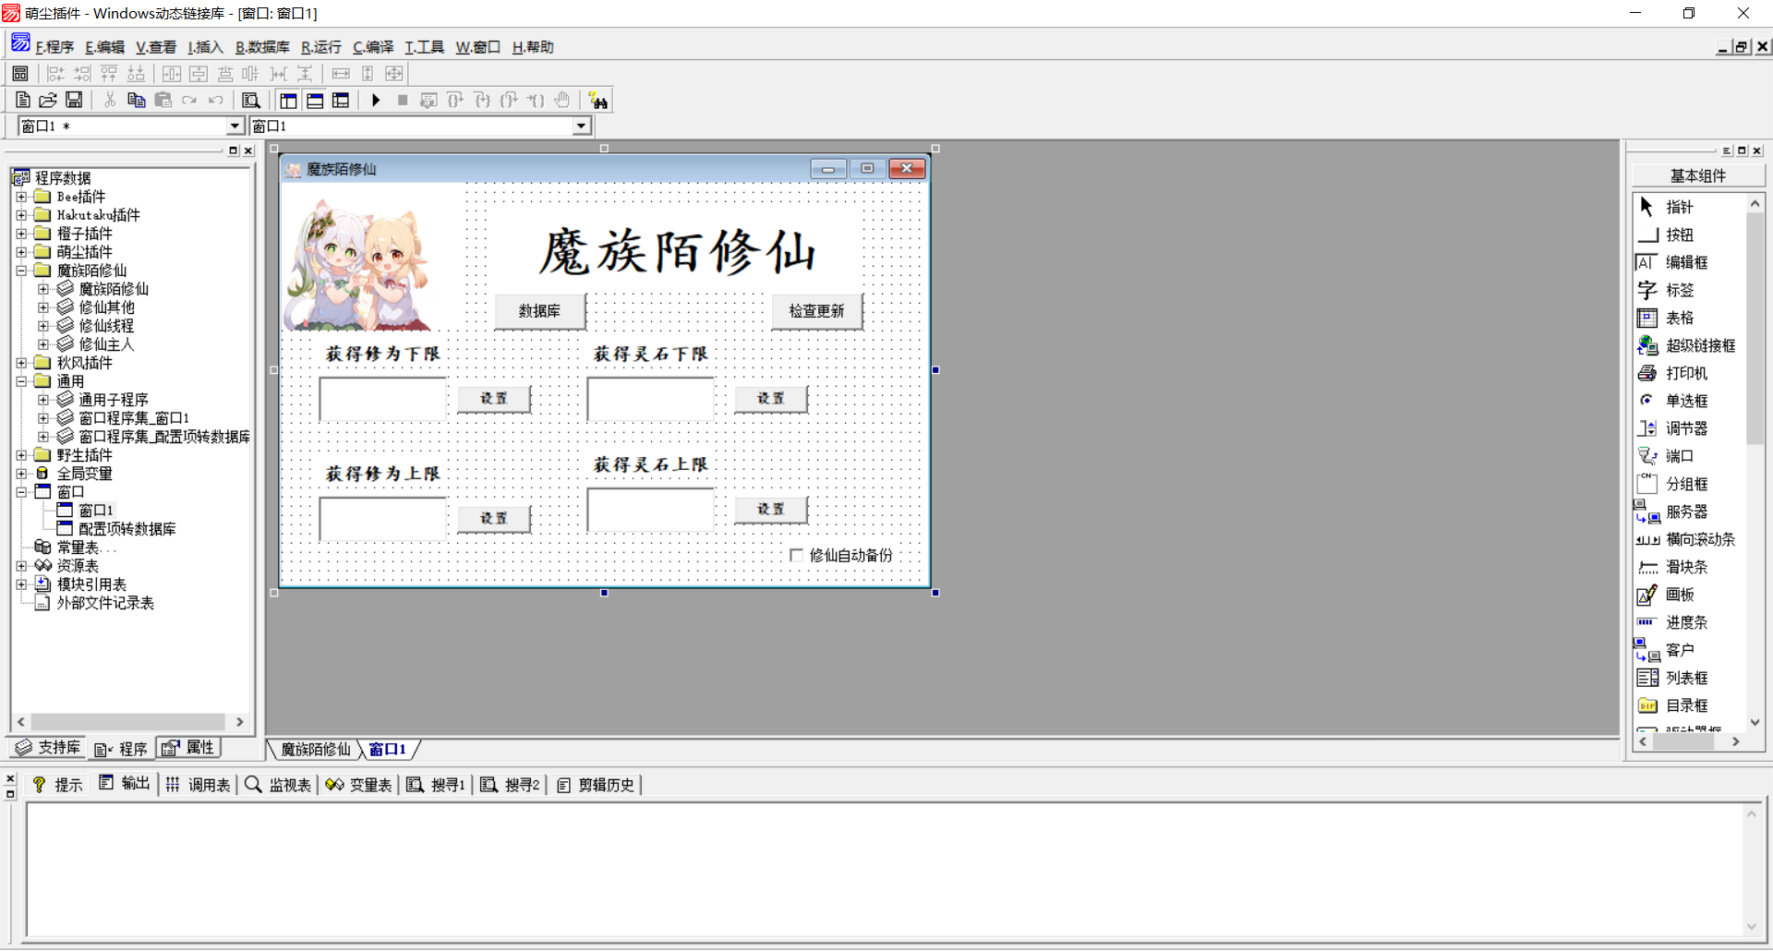Pick the 画板 component from the toolbox
The height and width of the screenshot is (951, 1773).
[x=1678, y=596]
